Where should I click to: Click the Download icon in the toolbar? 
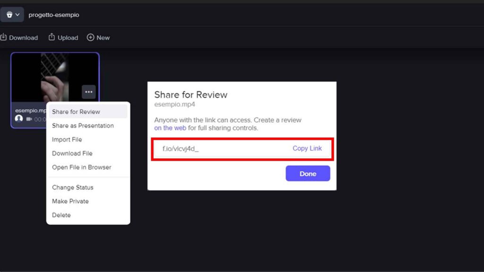tap(5, 37)
